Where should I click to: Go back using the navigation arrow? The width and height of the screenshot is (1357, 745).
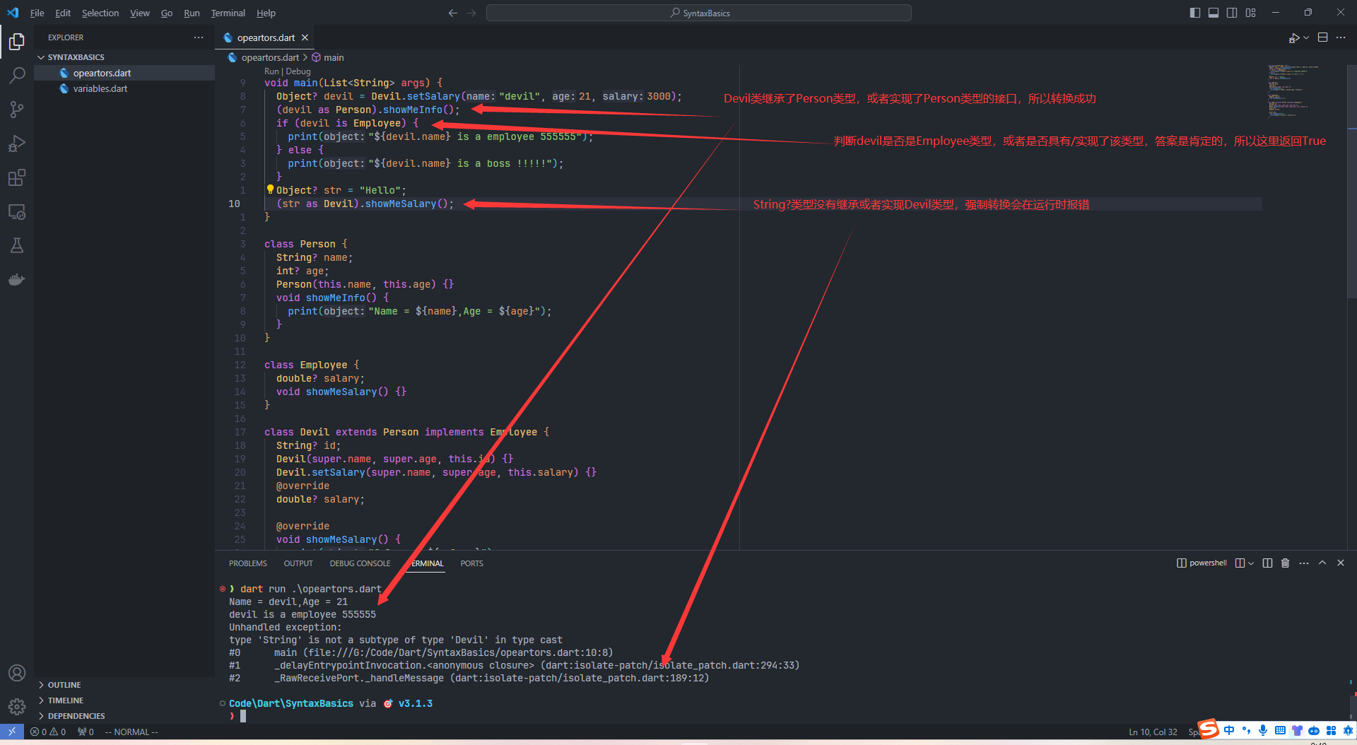[x=453, y=13]
